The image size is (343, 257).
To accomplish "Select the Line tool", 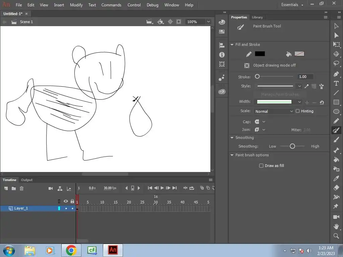I will pyautogui.click(x=336, y=93).
